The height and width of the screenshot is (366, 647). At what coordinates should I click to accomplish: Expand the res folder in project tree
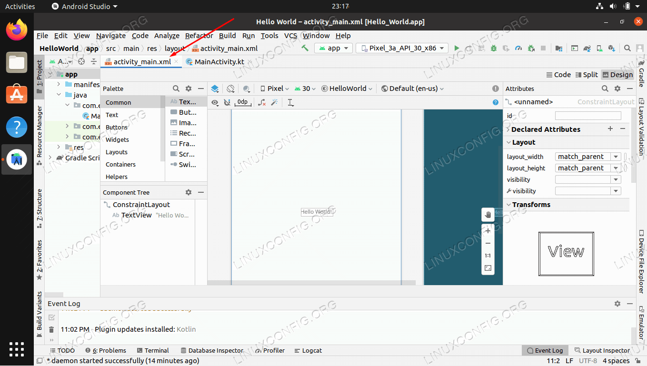[x=59, y=148]
